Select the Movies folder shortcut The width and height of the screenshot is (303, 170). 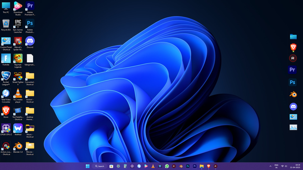30,148
